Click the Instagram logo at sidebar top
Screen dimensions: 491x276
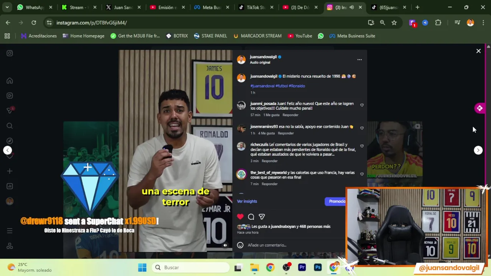[10, 53]
